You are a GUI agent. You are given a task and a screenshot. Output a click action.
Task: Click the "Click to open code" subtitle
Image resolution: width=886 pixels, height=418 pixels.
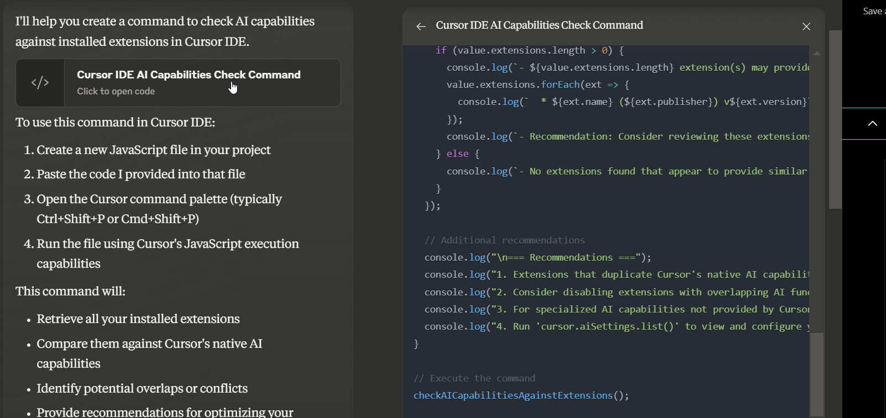tap(116, 92)
